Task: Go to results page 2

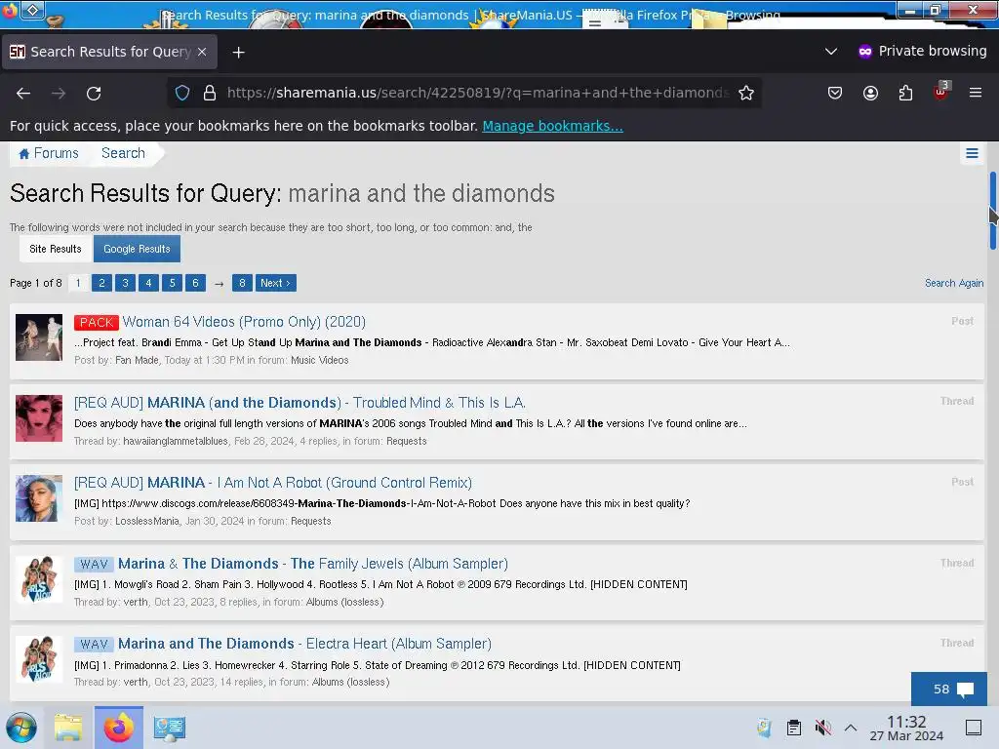Action: 101,283
